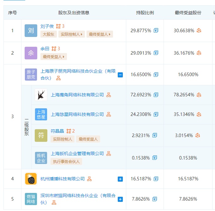Open beneficiary chain icon beside 78.2654%

click(199, 95)
